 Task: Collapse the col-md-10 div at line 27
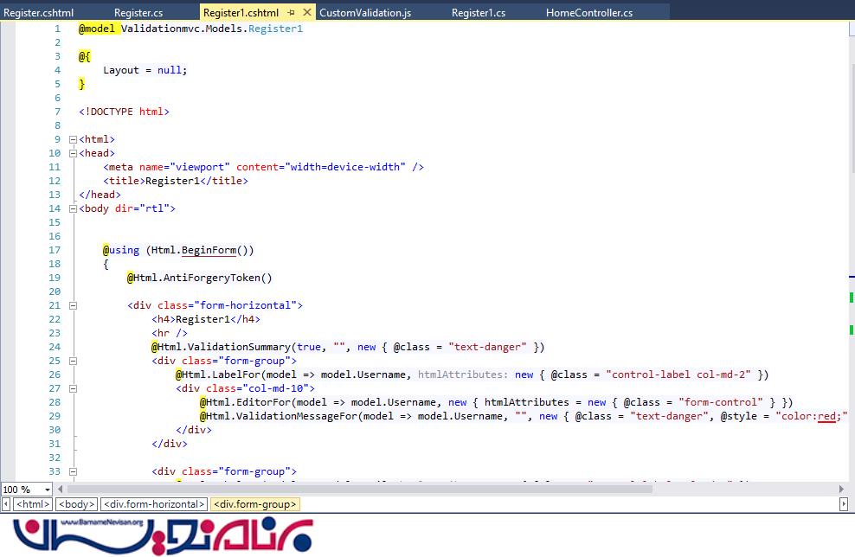(x=73, y=388)
